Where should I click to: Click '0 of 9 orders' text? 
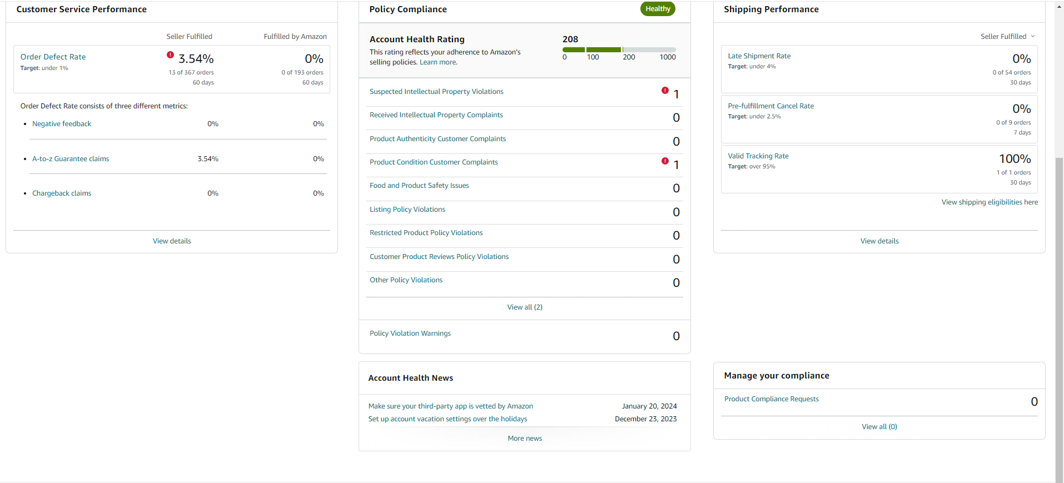tap(1013, 123)
